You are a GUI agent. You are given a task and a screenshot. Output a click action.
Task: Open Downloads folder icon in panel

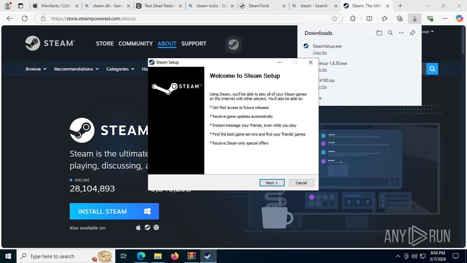pyautogui.click(x=379, y=33)
